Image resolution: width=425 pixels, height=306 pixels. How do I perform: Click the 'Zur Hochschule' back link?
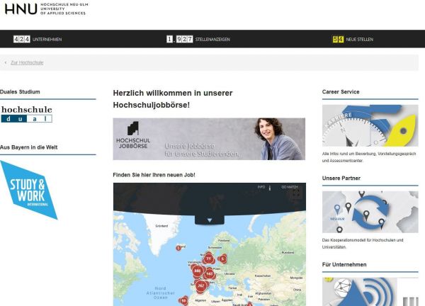point(27,62)
